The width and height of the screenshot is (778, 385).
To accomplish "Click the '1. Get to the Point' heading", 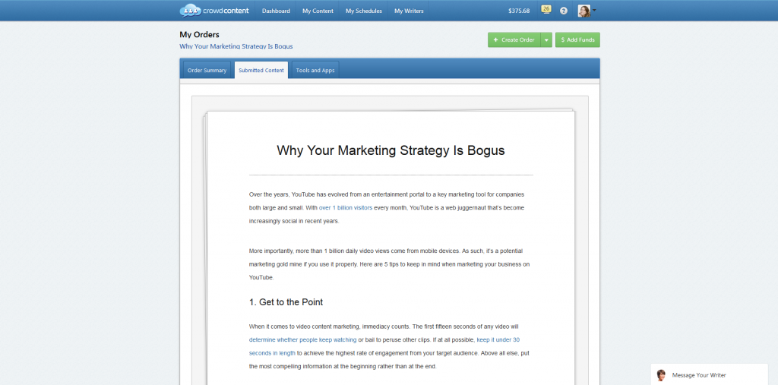I will (286, 302).
